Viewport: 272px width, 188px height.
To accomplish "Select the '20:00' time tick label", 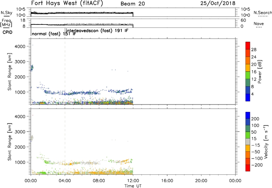I will [201, 181].
